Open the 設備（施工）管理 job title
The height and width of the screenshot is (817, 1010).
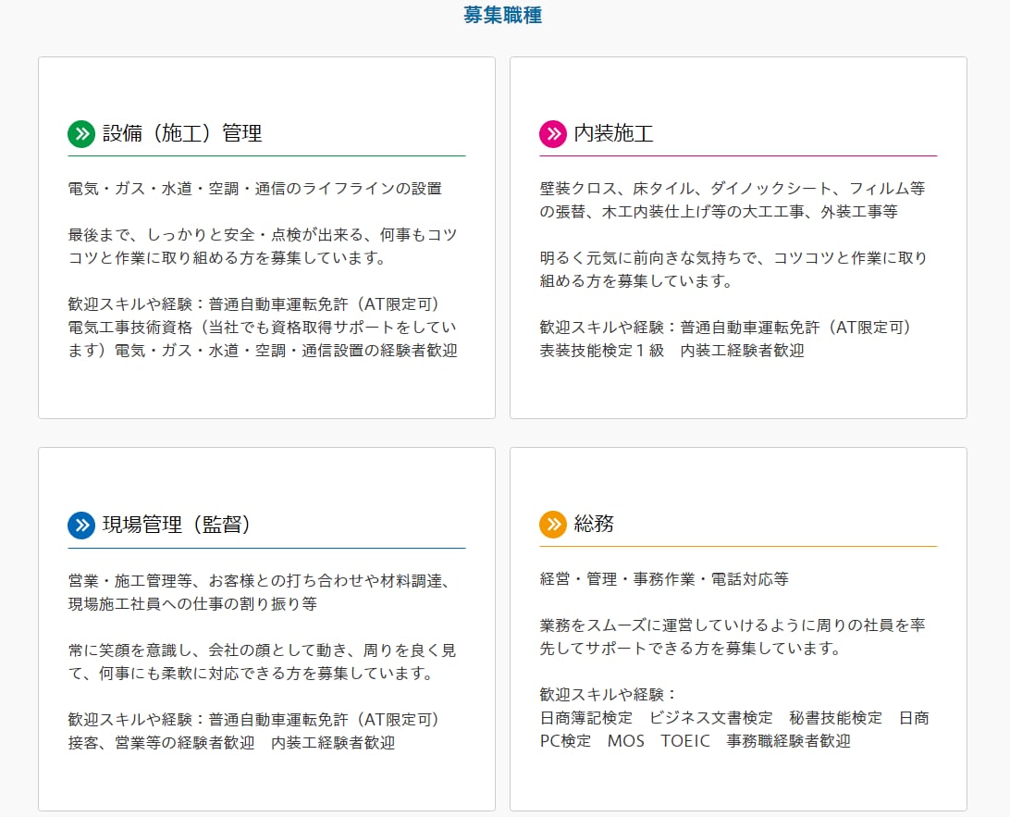[x=182, y=133]
